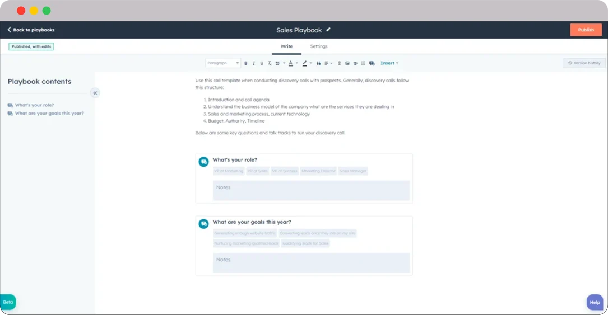Select the 'Sales Manager' answer chip
The height and width of the screenshot is (315, 608).
pyautogui.click(x=353, y=171)
